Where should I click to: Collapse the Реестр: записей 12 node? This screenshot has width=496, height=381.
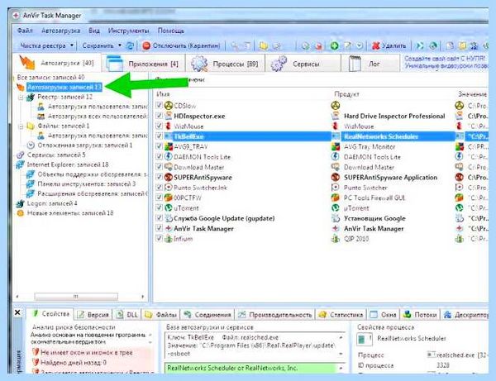pos(21,97)
